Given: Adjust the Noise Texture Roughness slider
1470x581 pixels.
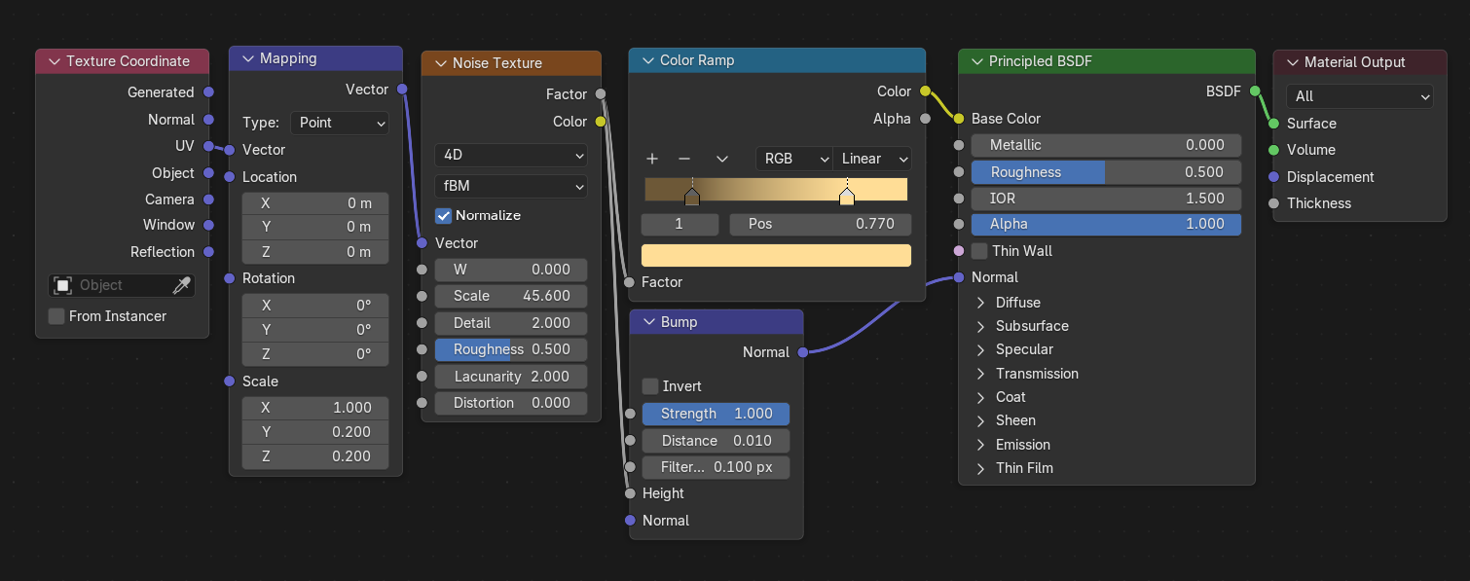Looking at the screenshot, I should [511, 349].
